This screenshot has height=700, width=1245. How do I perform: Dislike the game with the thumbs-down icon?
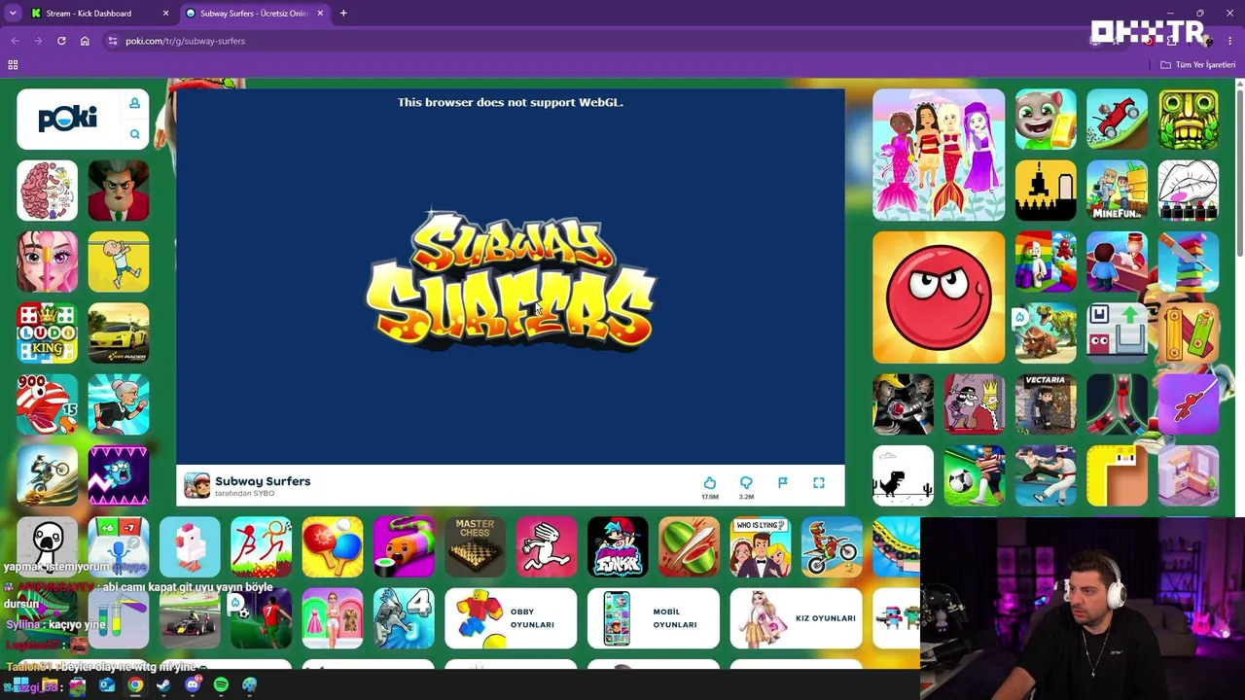tap(746, 483)
